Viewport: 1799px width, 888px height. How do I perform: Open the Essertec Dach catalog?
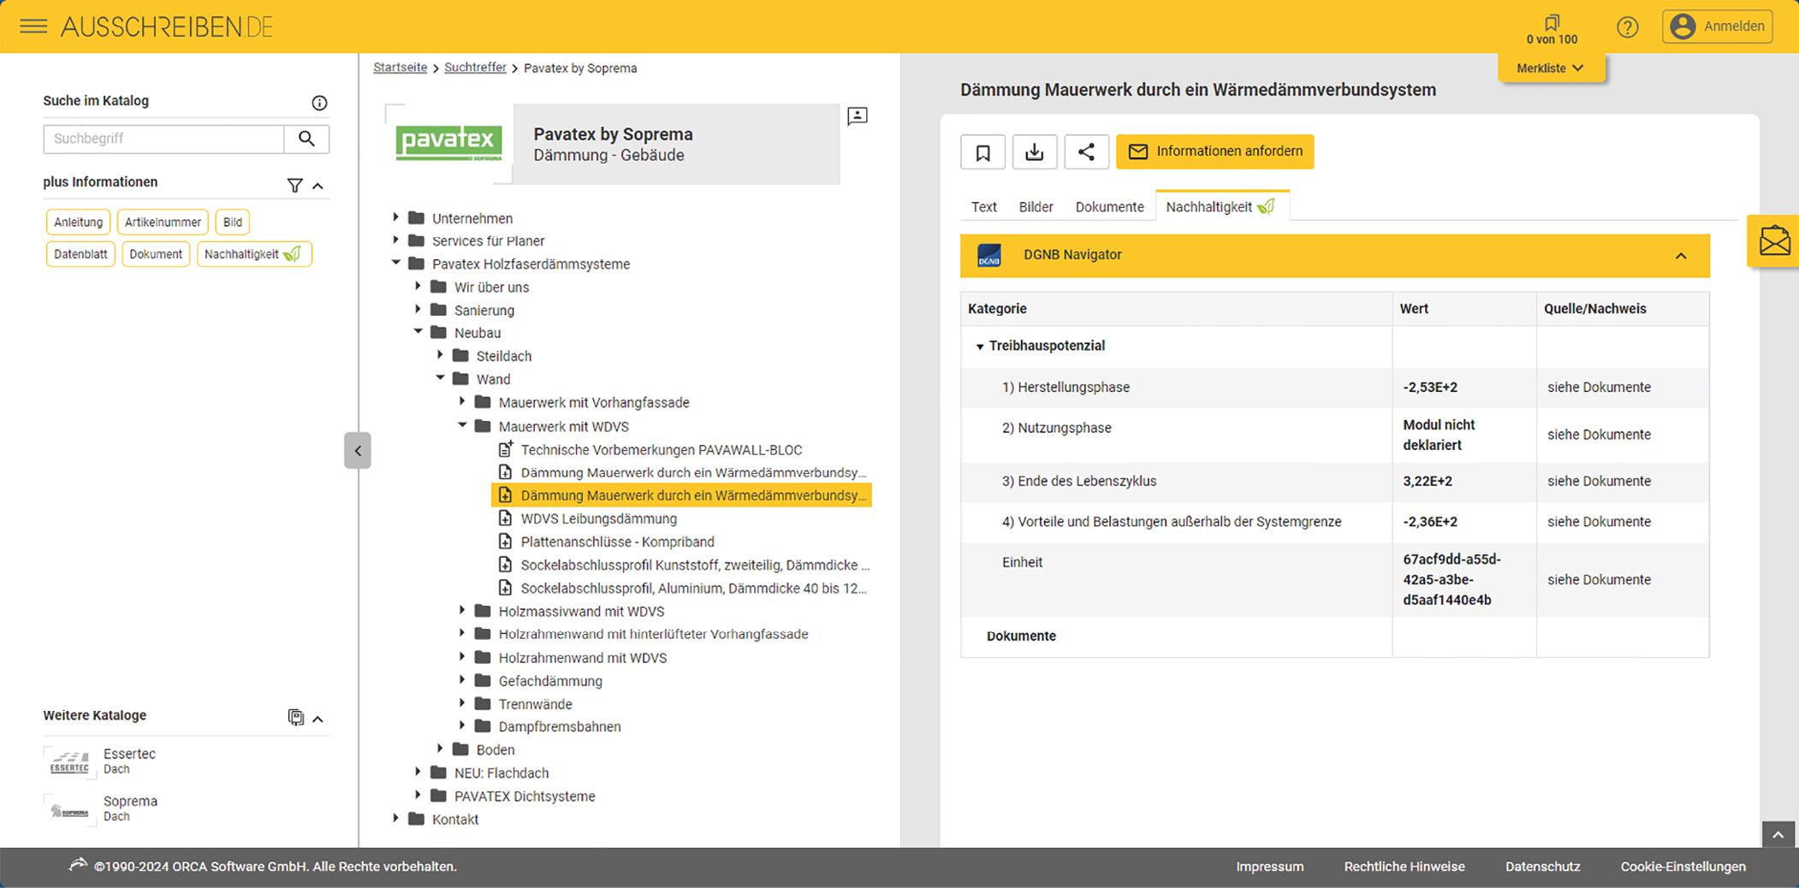101,761
